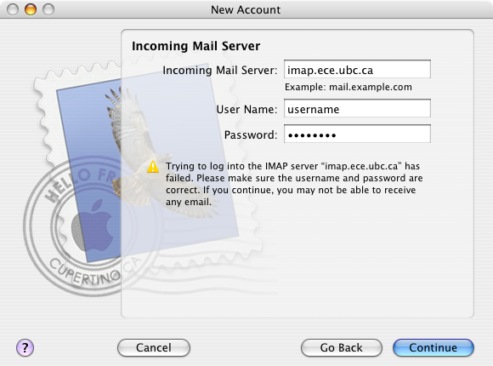Select the Password field
Image resolution: width=493 pixels, height=366 pixels.
click(x=357, y=134)
